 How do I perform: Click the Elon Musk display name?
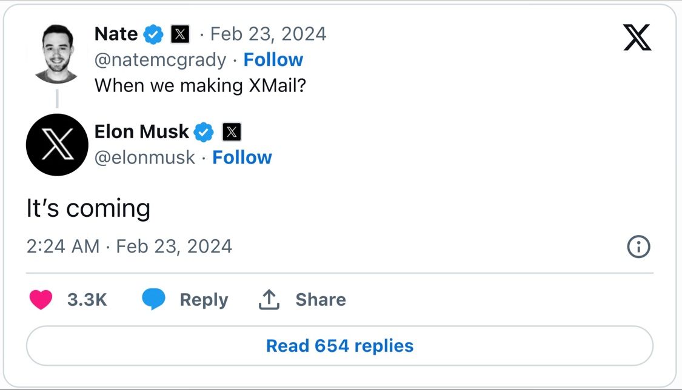coord(141,131)
